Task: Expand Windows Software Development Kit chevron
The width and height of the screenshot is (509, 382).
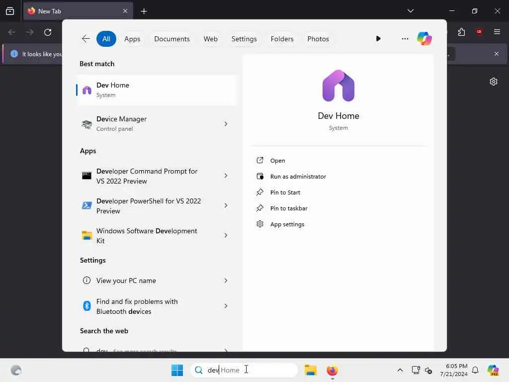Action: (226, 235)
